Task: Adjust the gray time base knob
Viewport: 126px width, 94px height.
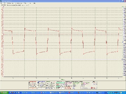Action: point(50,85)
